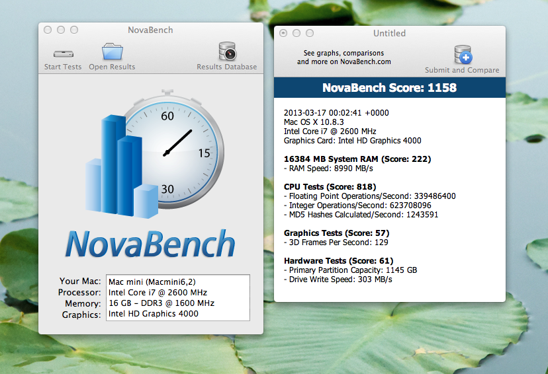Zoom the Untitled results window
The width and height of the screenshot is (548, 374).
[310, 33]
